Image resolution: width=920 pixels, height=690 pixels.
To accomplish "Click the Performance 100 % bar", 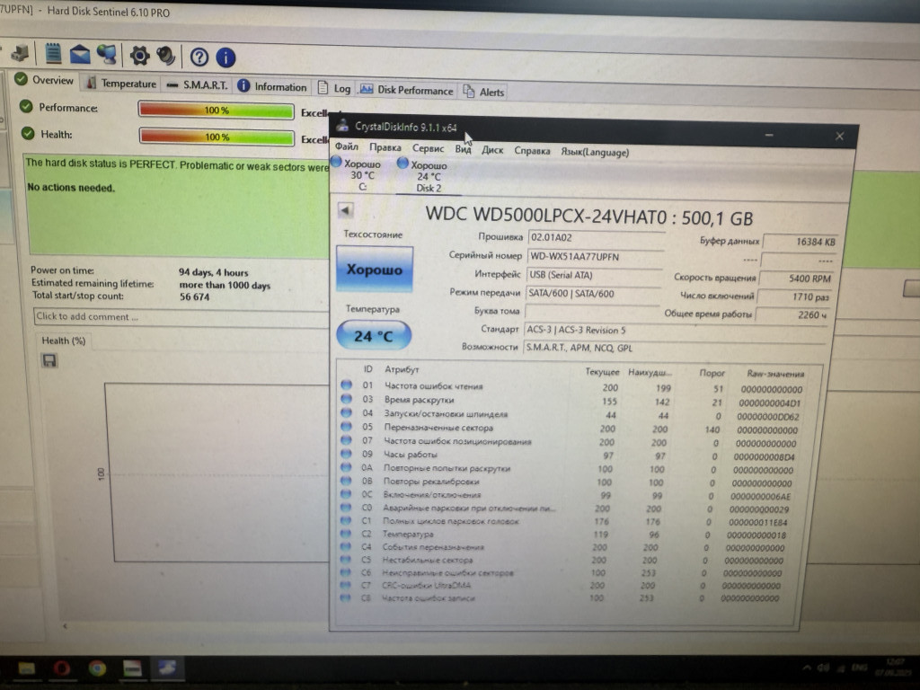I will point(216,111).
